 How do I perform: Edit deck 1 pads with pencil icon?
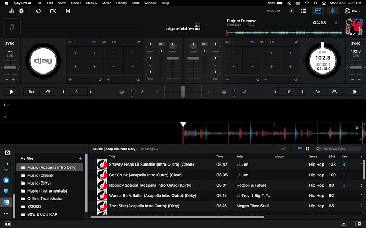(138, 42)
